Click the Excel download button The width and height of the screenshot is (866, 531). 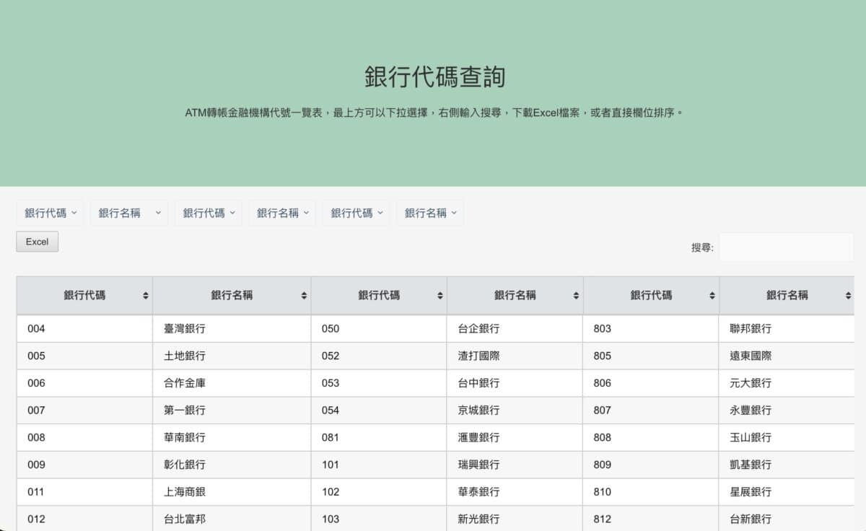pos(36,242)
